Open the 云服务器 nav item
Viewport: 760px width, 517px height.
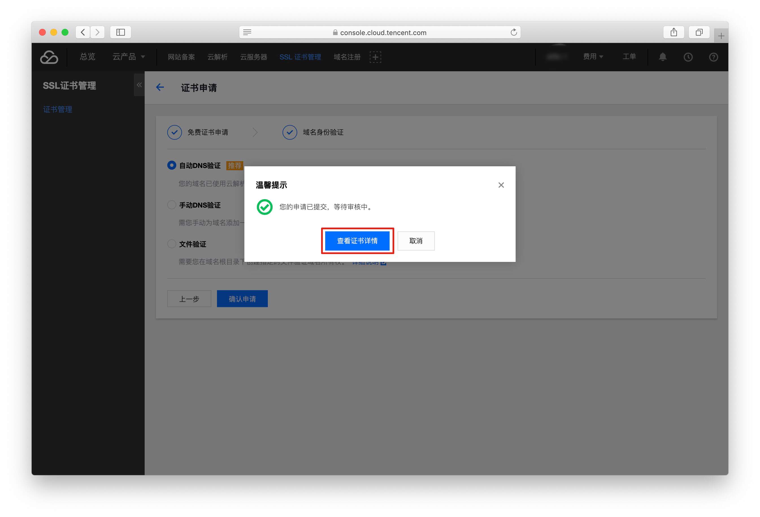click(x=254, y=57)
